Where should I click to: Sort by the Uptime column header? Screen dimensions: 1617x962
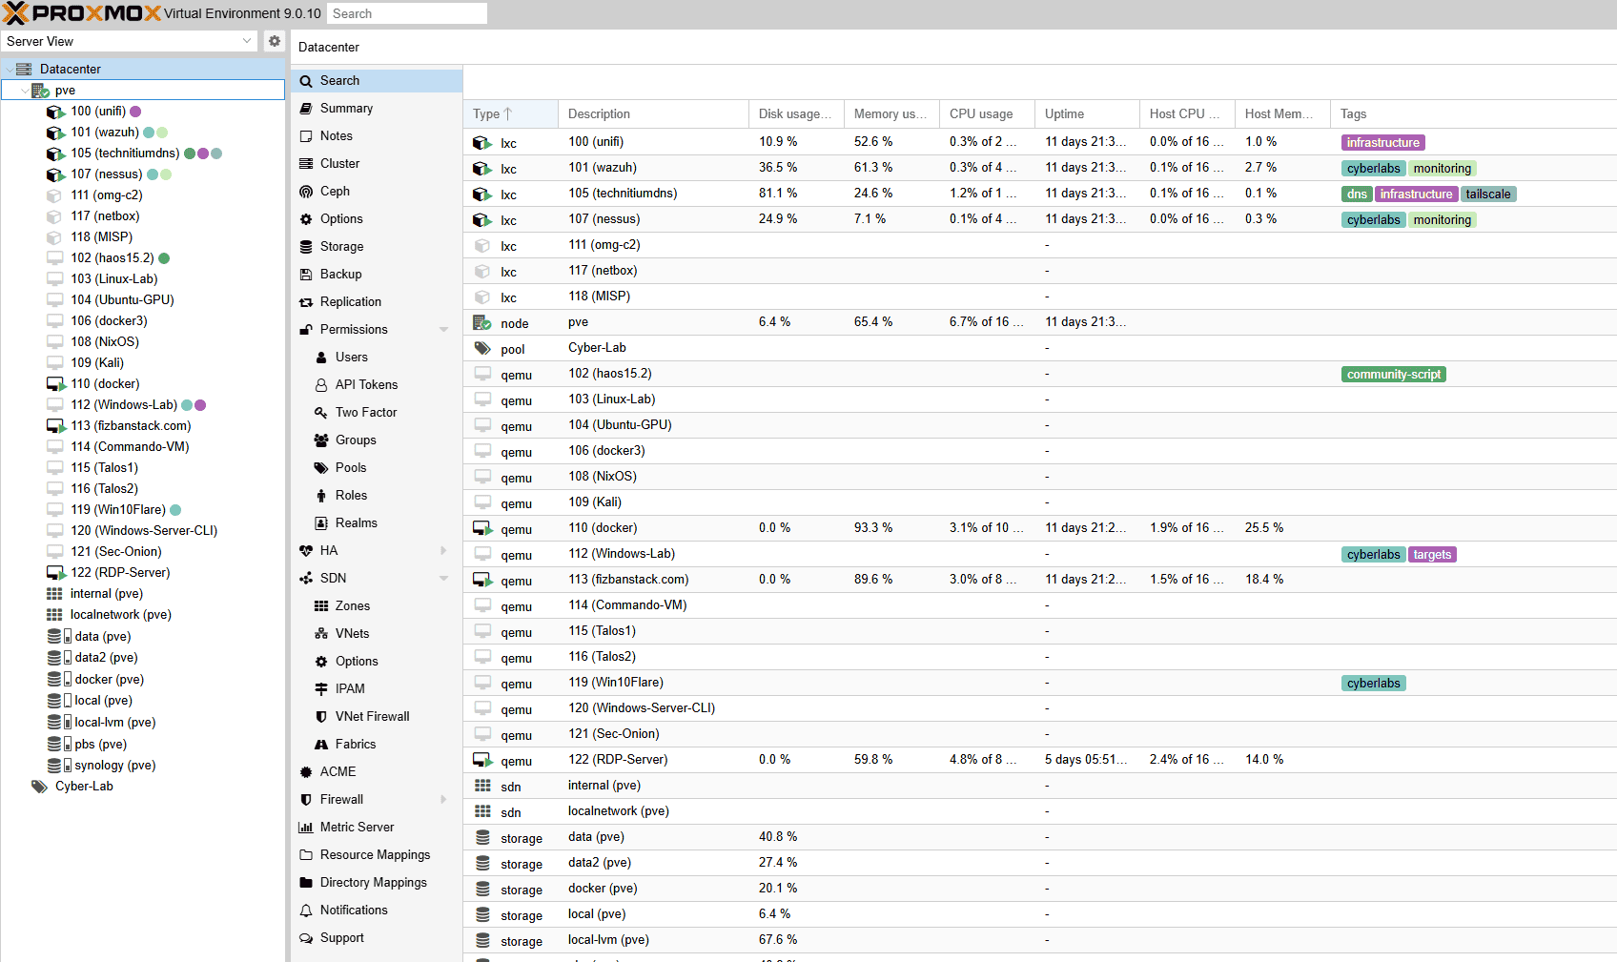(1087, 114)
